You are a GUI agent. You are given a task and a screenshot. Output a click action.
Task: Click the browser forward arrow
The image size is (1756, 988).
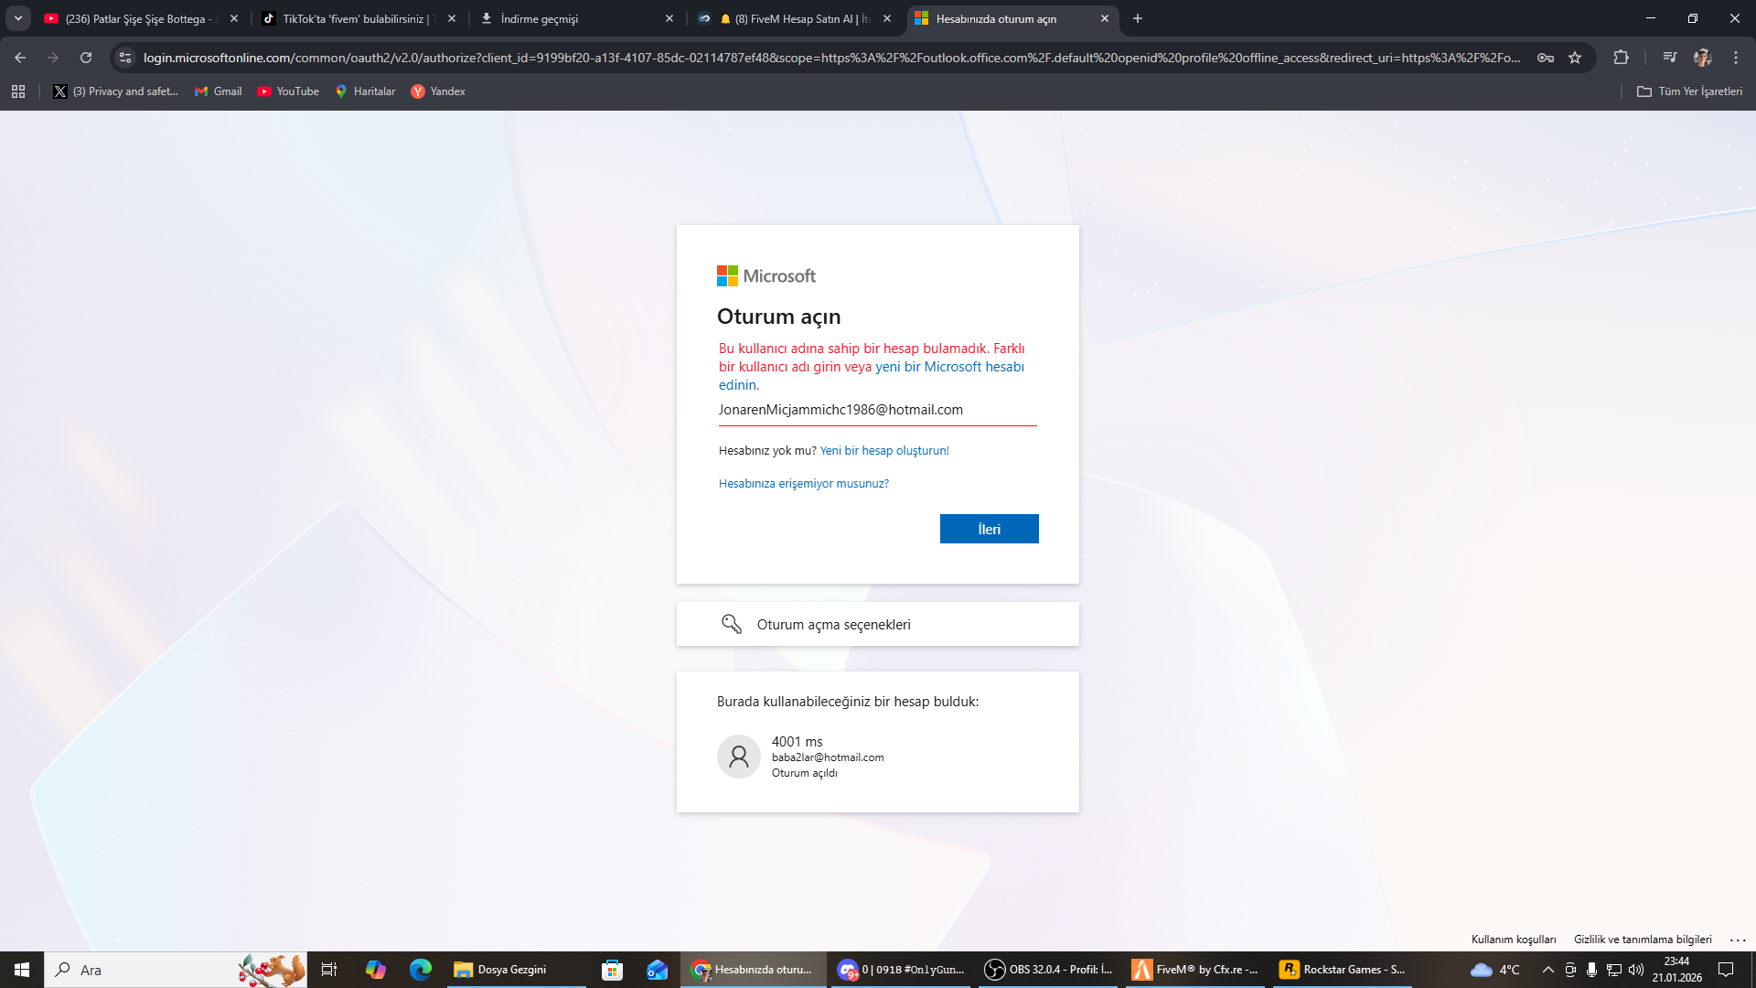(53, 58)
